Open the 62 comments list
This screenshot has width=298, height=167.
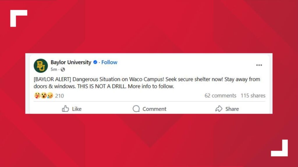(x=220, y=96)
